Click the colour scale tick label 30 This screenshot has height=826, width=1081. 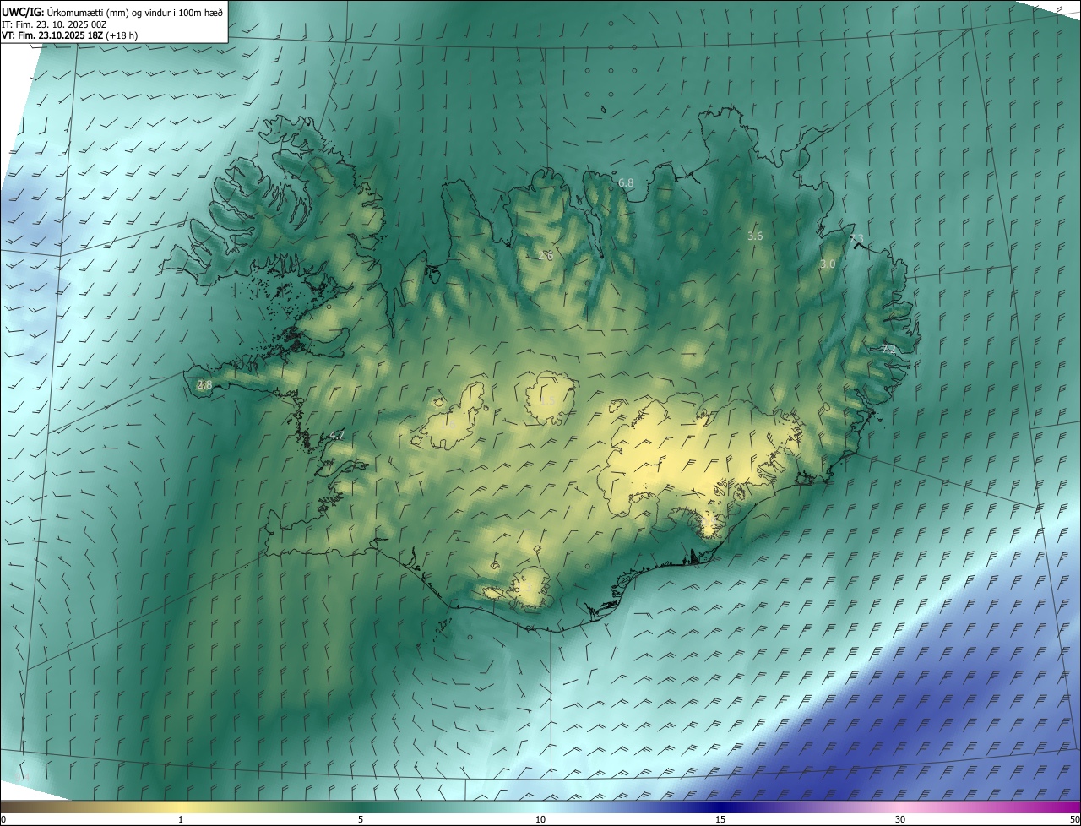point(900,819)
